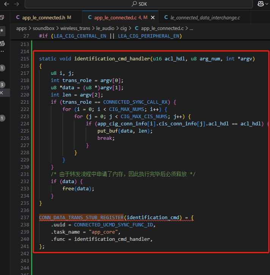Go forward with the right arrow

(x=17, y=4)
